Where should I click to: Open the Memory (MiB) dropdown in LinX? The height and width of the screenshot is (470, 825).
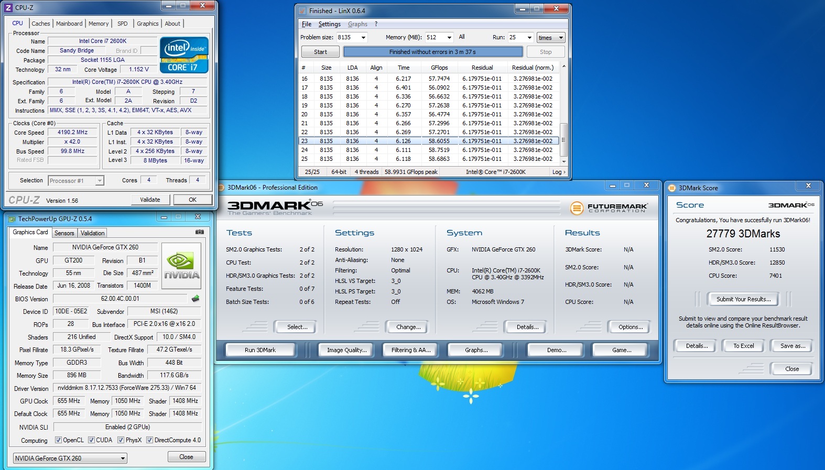pyautogui.click(x=449, y=37)
